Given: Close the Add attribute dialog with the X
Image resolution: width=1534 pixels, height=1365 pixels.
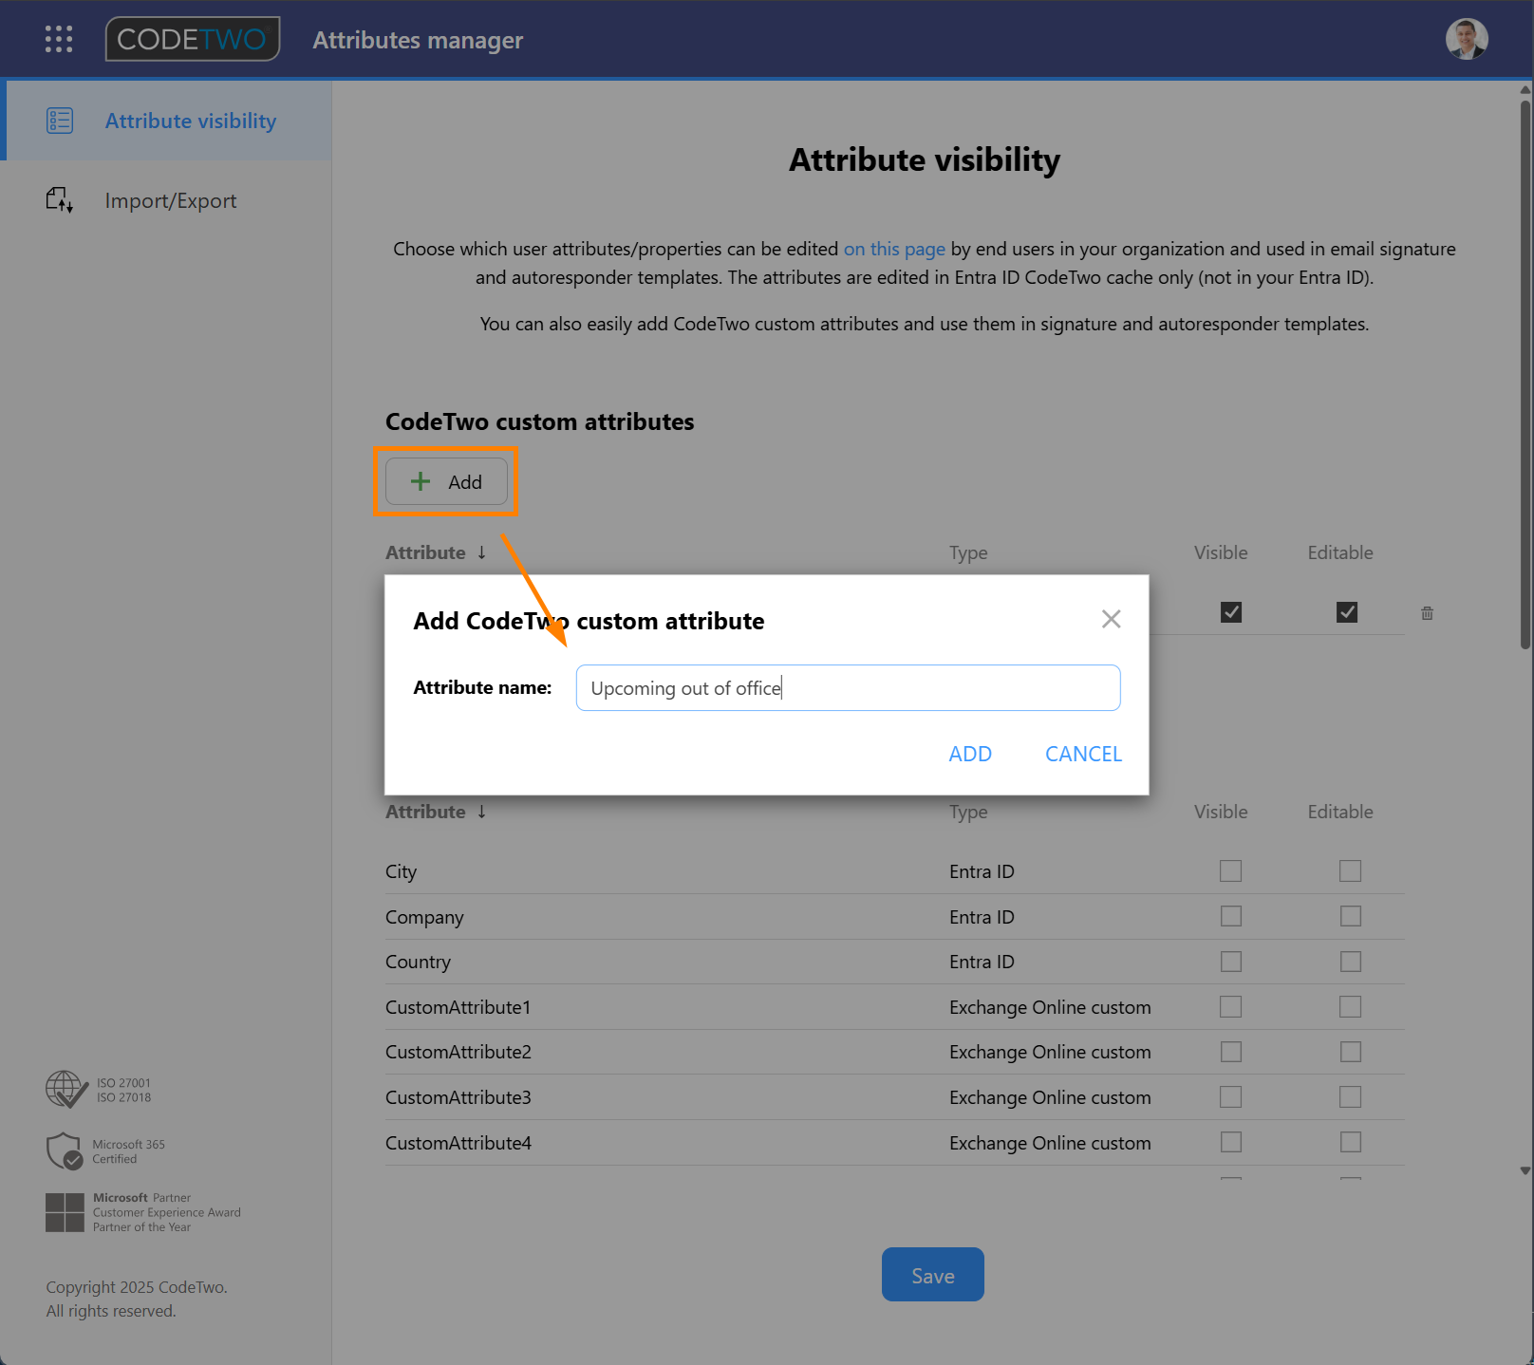Looking at the screenshot, I should coord(1111,619).
